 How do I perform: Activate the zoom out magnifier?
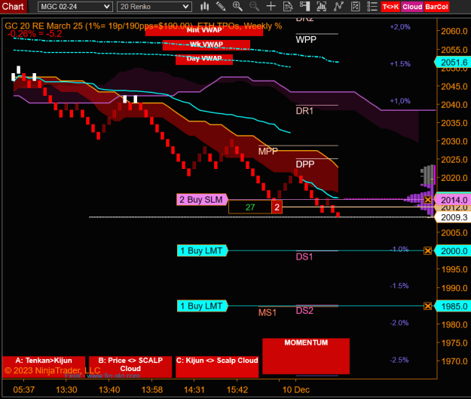coord(254,6)
